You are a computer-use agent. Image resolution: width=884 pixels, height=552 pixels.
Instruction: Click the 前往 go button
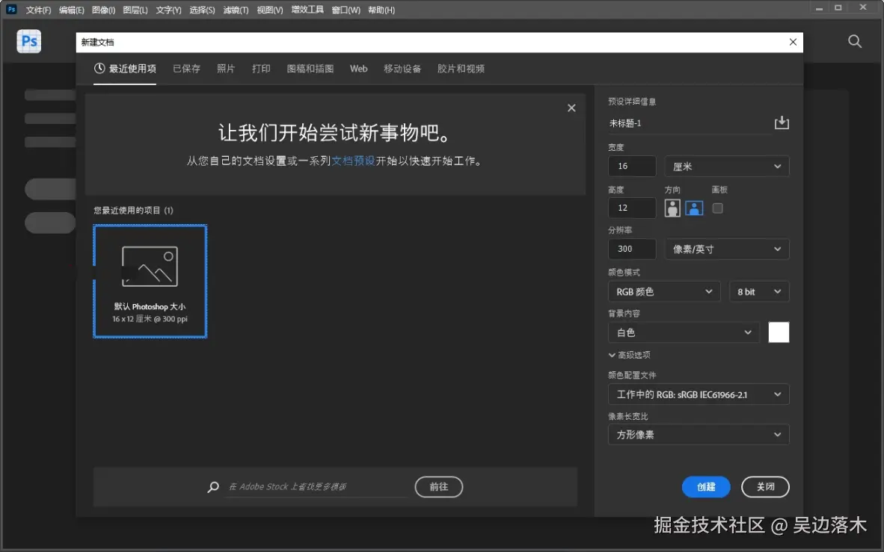[x=438, y=487]
